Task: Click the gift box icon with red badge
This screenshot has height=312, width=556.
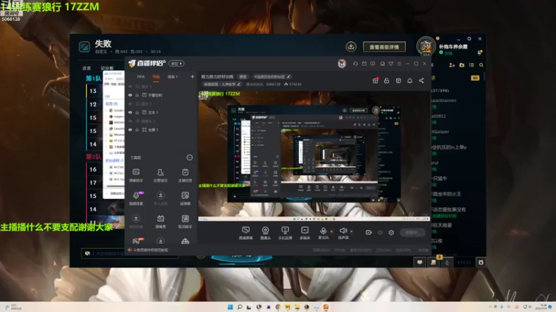Action: pyautogui.click(x=375, y=80)
